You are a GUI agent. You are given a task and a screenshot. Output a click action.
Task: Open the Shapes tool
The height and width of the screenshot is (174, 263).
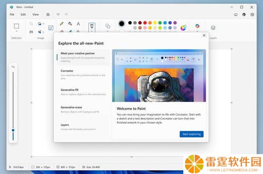coord(108,26)
